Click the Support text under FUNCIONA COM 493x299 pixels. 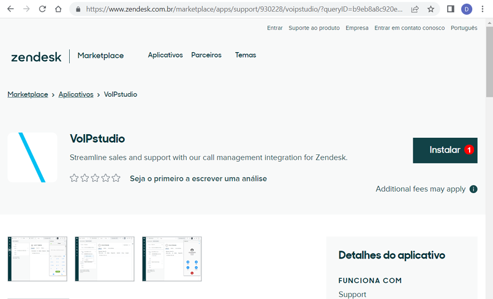[352, 294]
